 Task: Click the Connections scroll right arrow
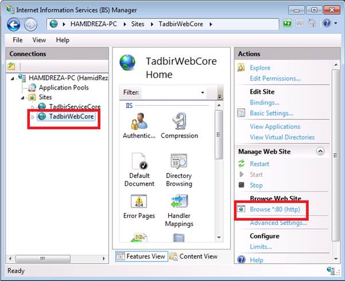coord(104,259)
